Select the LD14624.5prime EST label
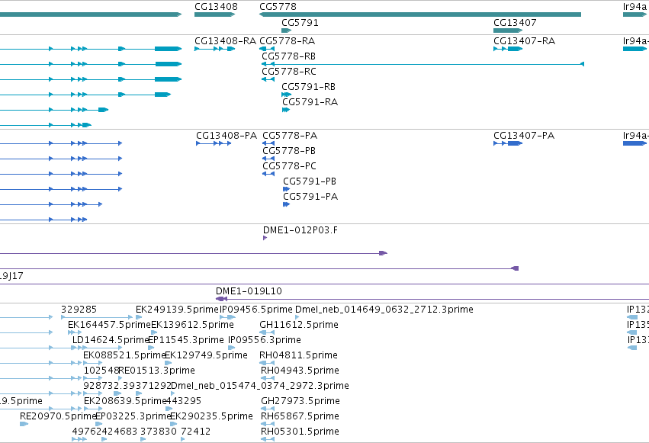This screenshot has width=649, height=443. (111, 340)
